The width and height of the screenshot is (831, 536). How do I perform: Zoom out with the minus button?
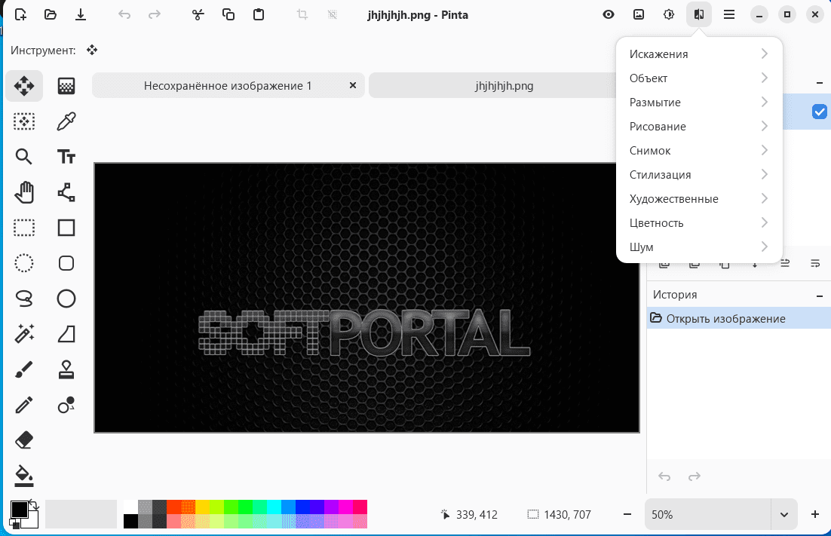click(x=627, y=514)
